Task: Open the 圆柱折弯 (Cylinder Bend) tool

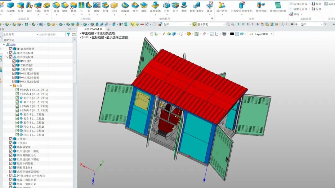Action: (222, 6)
